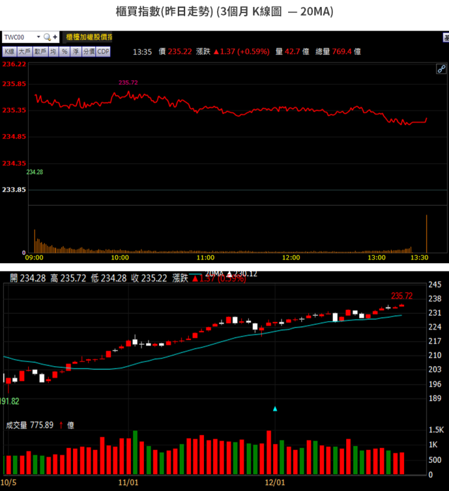Click the yellow 櫃檯加權股價指 name label

[x=89, y=37]
